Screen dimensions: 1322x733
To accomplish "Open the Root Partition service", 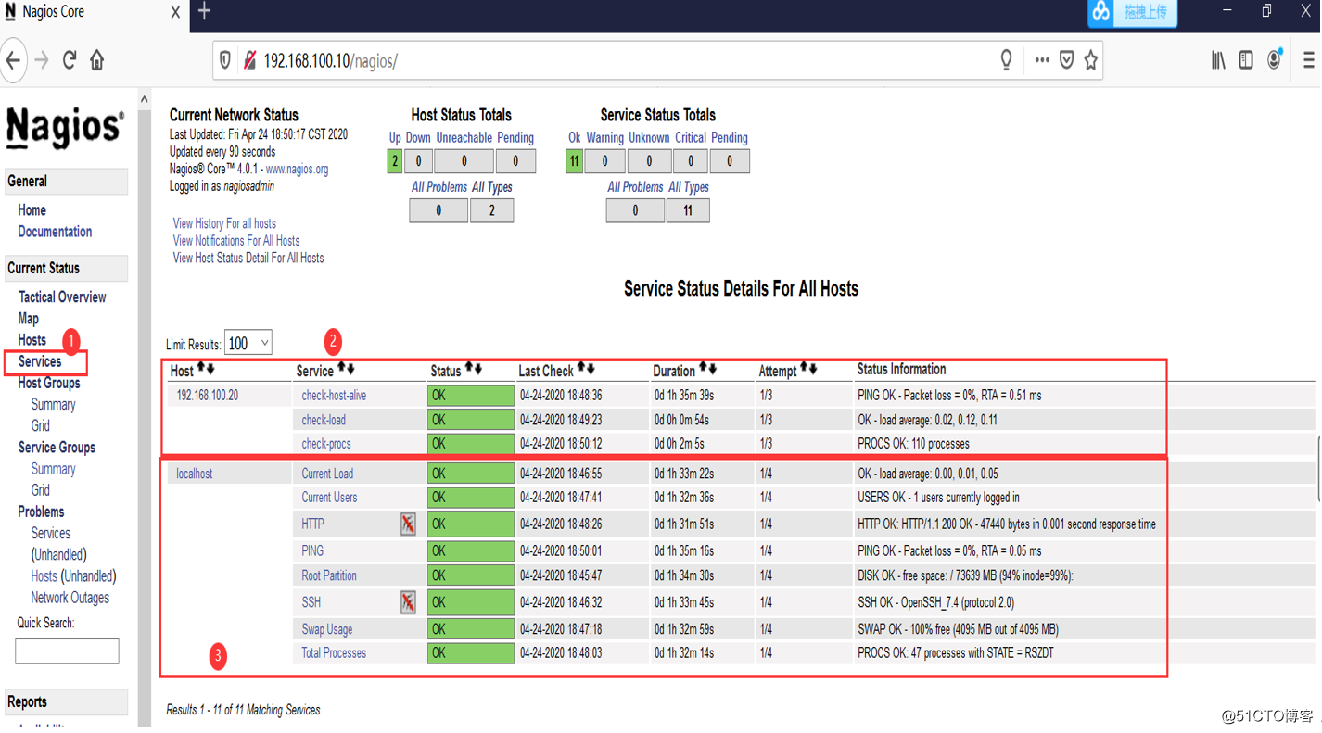I will pyautogui.click(x=329, y=575).
